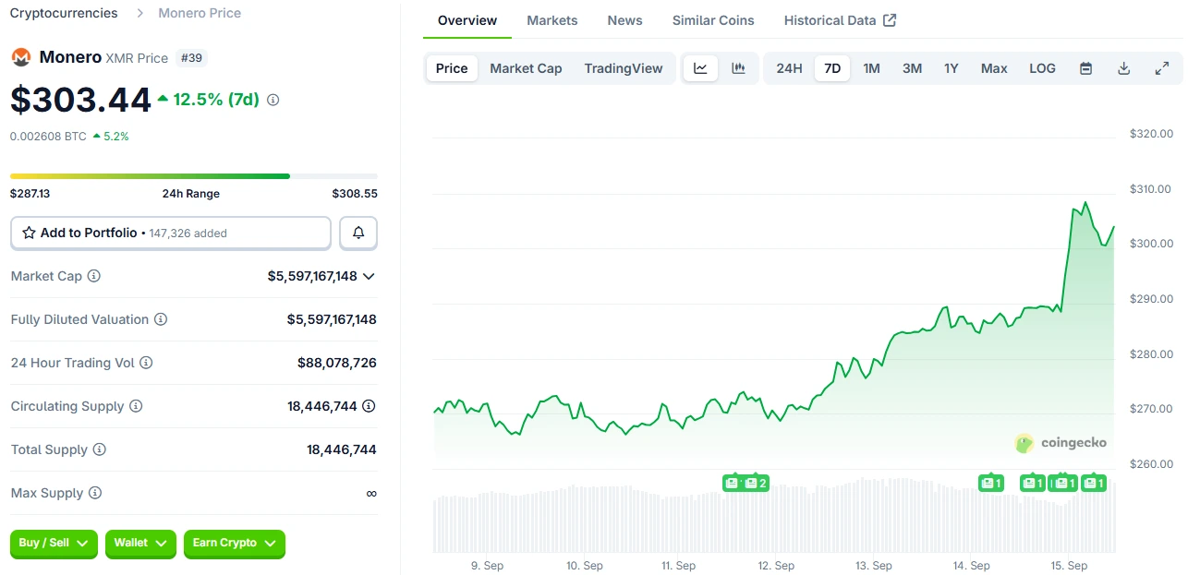1188x575 pixels.
Task: Open Historical Data in new window icon
Action: pos(890,19)
